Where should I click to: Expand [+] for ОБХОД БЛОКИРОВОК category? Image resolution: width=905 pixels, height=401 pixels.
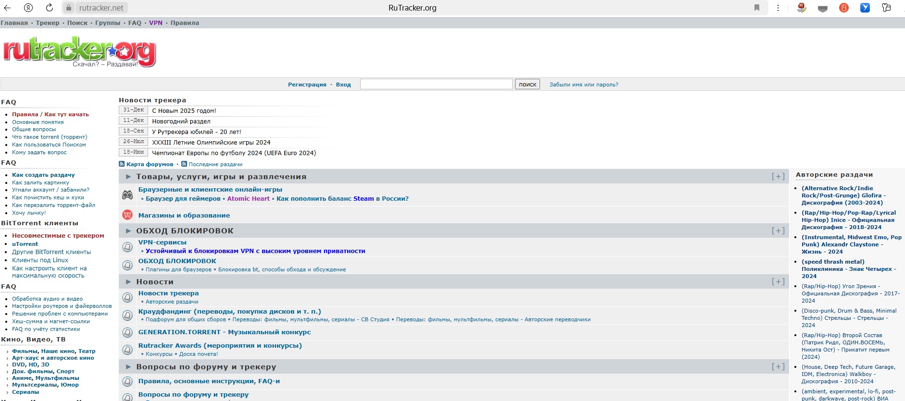coord(778,231)
